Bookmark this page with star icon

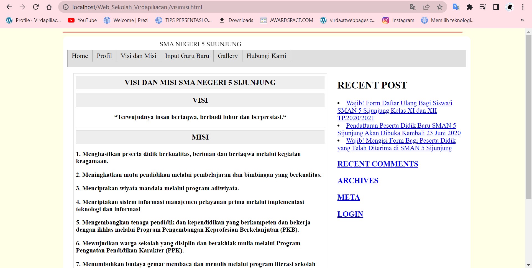point(440,7)
